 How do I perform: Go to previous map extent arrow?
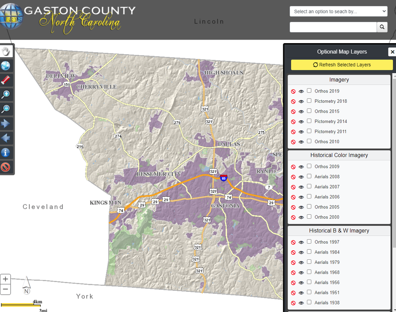tap(6, 138)
